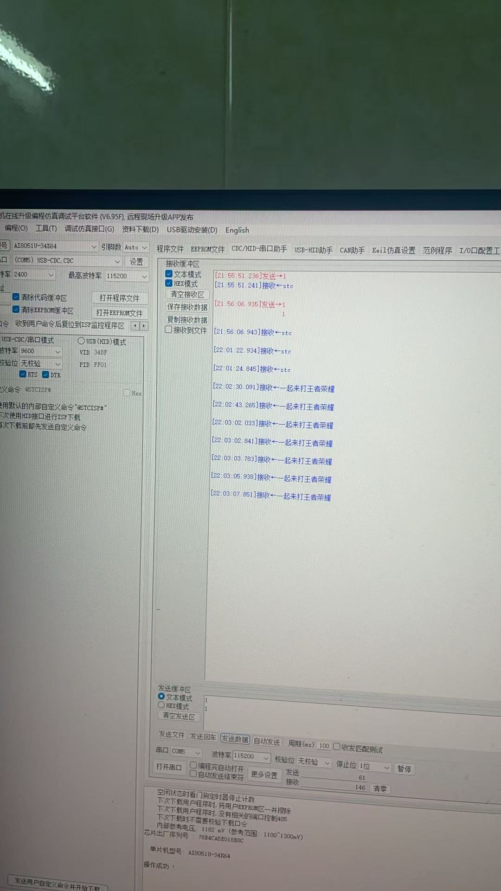Click the 周期(ms) 100 input field
501x891 pixels.
coord(324,746)
